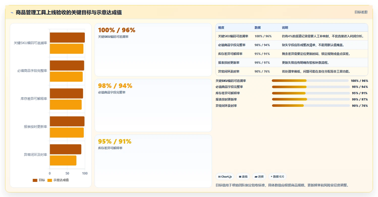Image resolution: width=378 pixels, height=197 pixels.
Task: Click the 100% / 96% data card value
Action: [117, 30]
